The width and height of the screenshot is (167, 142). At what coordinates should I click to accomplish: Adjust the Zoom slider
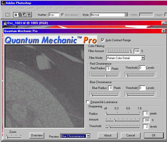pyautogui.click(x=14, y=136)
